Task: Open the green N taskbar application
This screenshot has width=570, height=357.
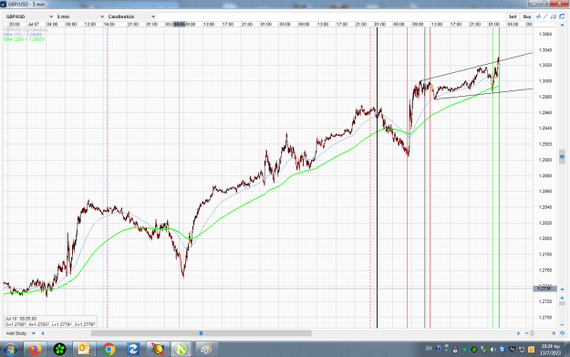Action: [181, 350]
